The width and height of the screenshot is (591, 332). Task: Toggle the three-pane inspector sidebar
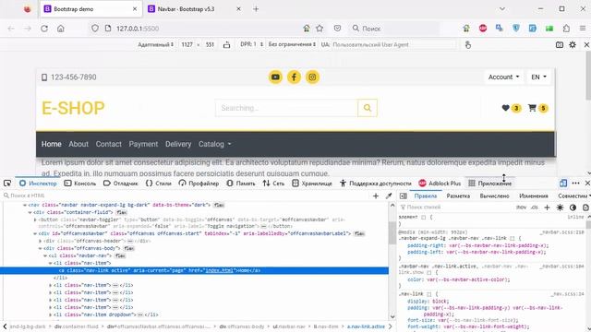(x=404, y=196)
